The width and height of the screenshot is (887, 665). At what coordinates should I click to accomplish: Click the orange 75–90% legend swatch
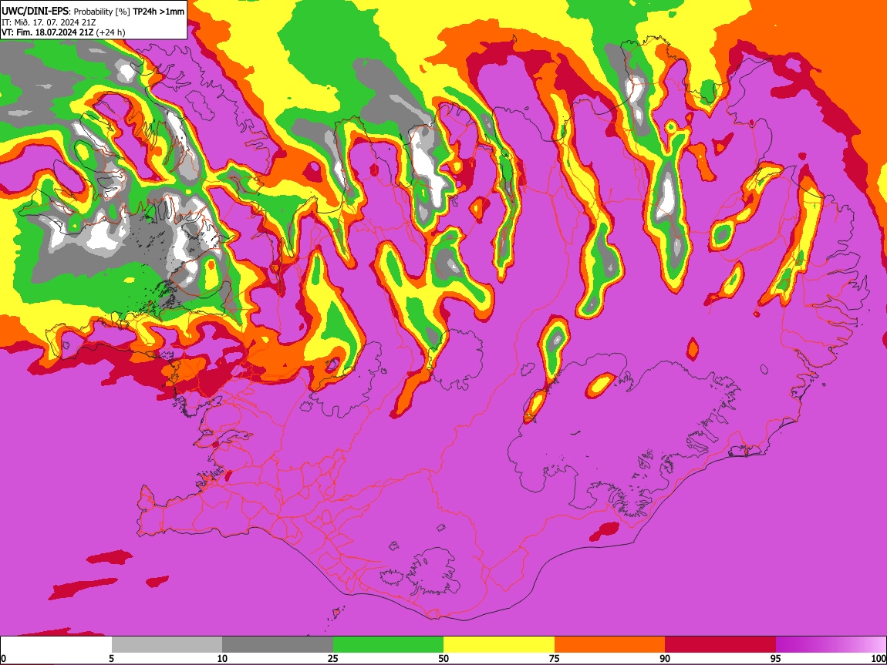pyautogui.click(x=610, y=644)
